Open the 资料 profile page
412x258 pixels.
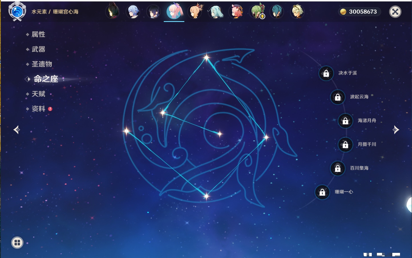(x=38, y=109)
